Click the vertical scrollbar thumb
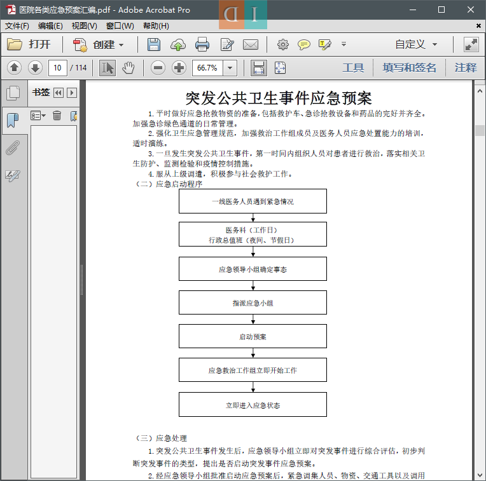Screen dimensions: 486x481 coord(480,130)
